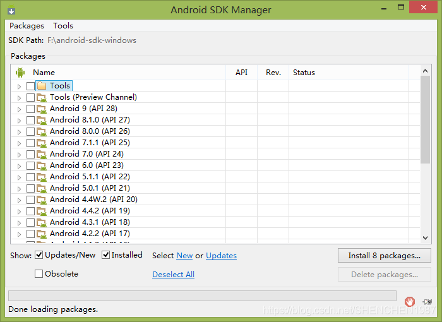442x322 pixels.
Task: Click the SDK Manager title bar app icon
Action: point(11,10)
